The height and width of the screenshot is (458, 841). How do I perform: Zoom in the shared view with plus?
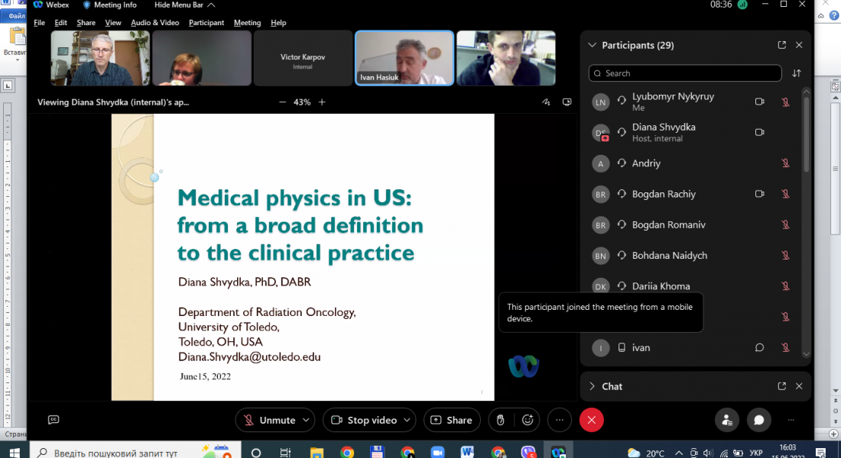click(322, 102)
